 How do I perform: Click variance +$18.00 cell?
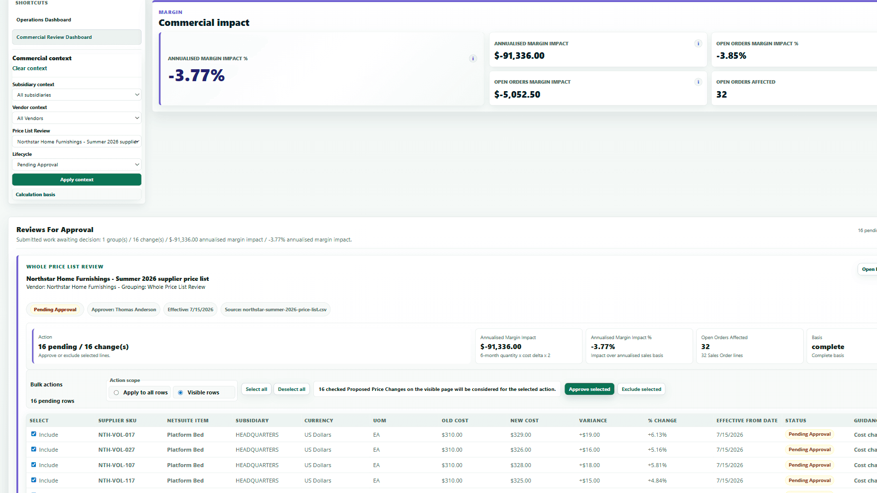[589, 465]
